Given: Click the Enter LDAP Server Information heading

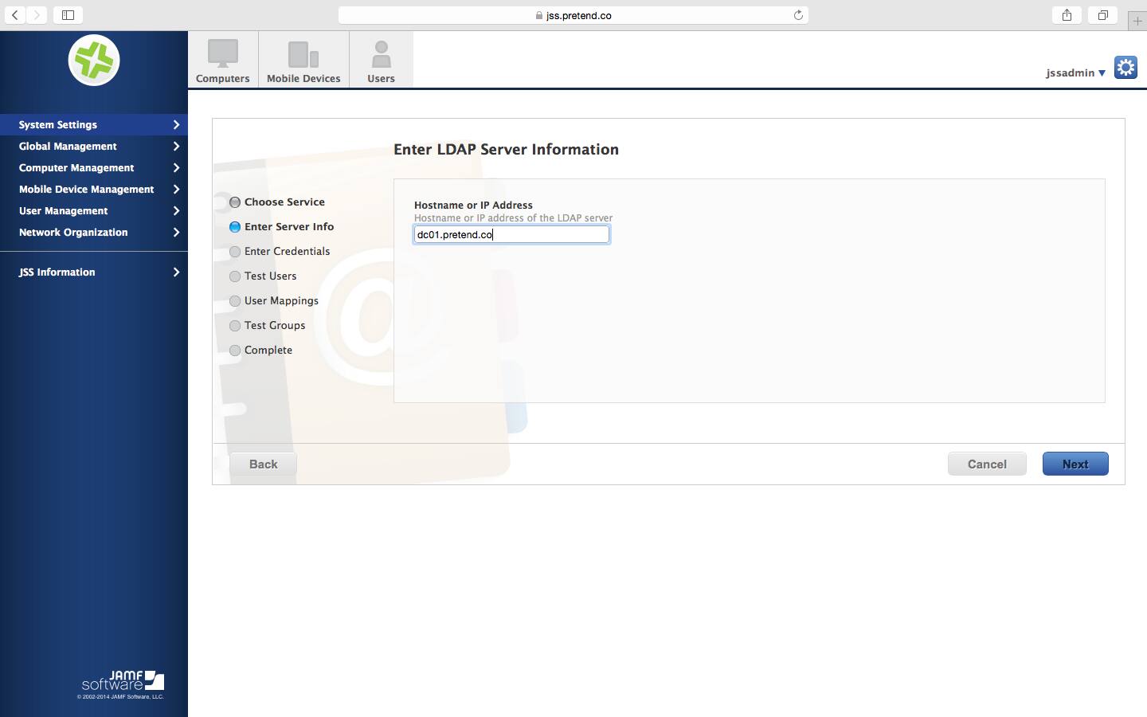Looking at the screenshot, I should coord(506,150).
